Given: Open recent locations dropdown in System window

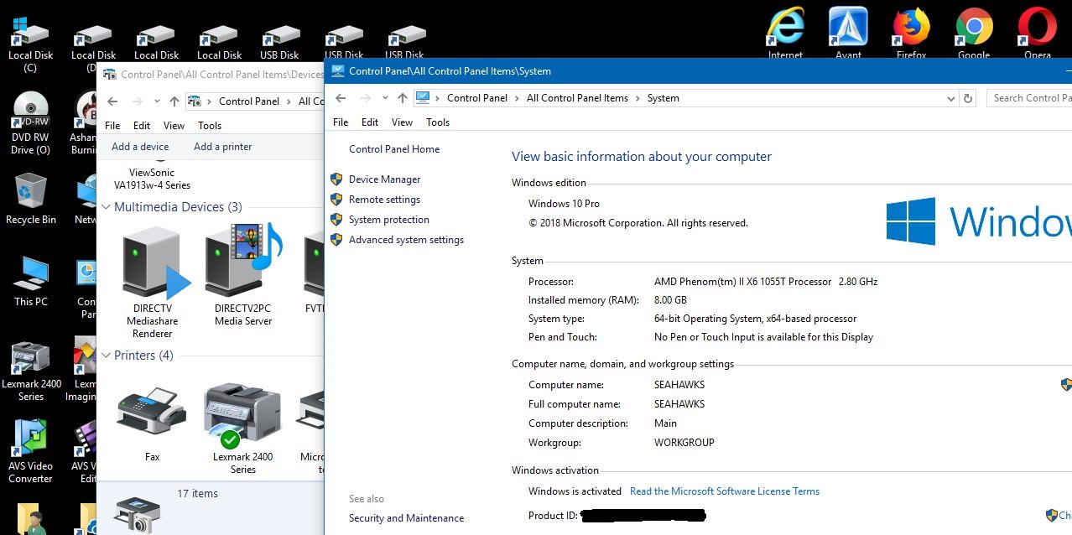Looking at the screenshot, I should [385, 98].
